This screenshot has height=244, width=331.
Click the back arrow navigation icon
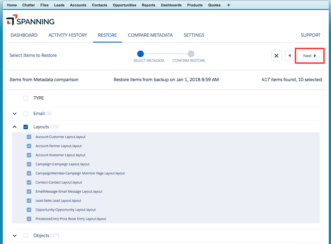point(289,55)
